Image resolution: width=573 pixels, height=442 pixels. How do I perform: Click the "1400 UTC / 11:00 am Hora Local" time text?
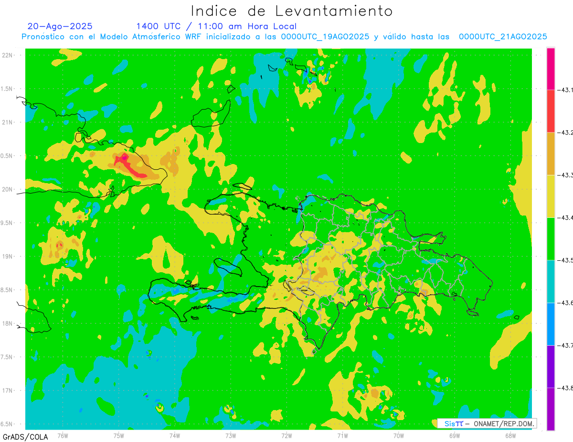click(x=216, y=27)
